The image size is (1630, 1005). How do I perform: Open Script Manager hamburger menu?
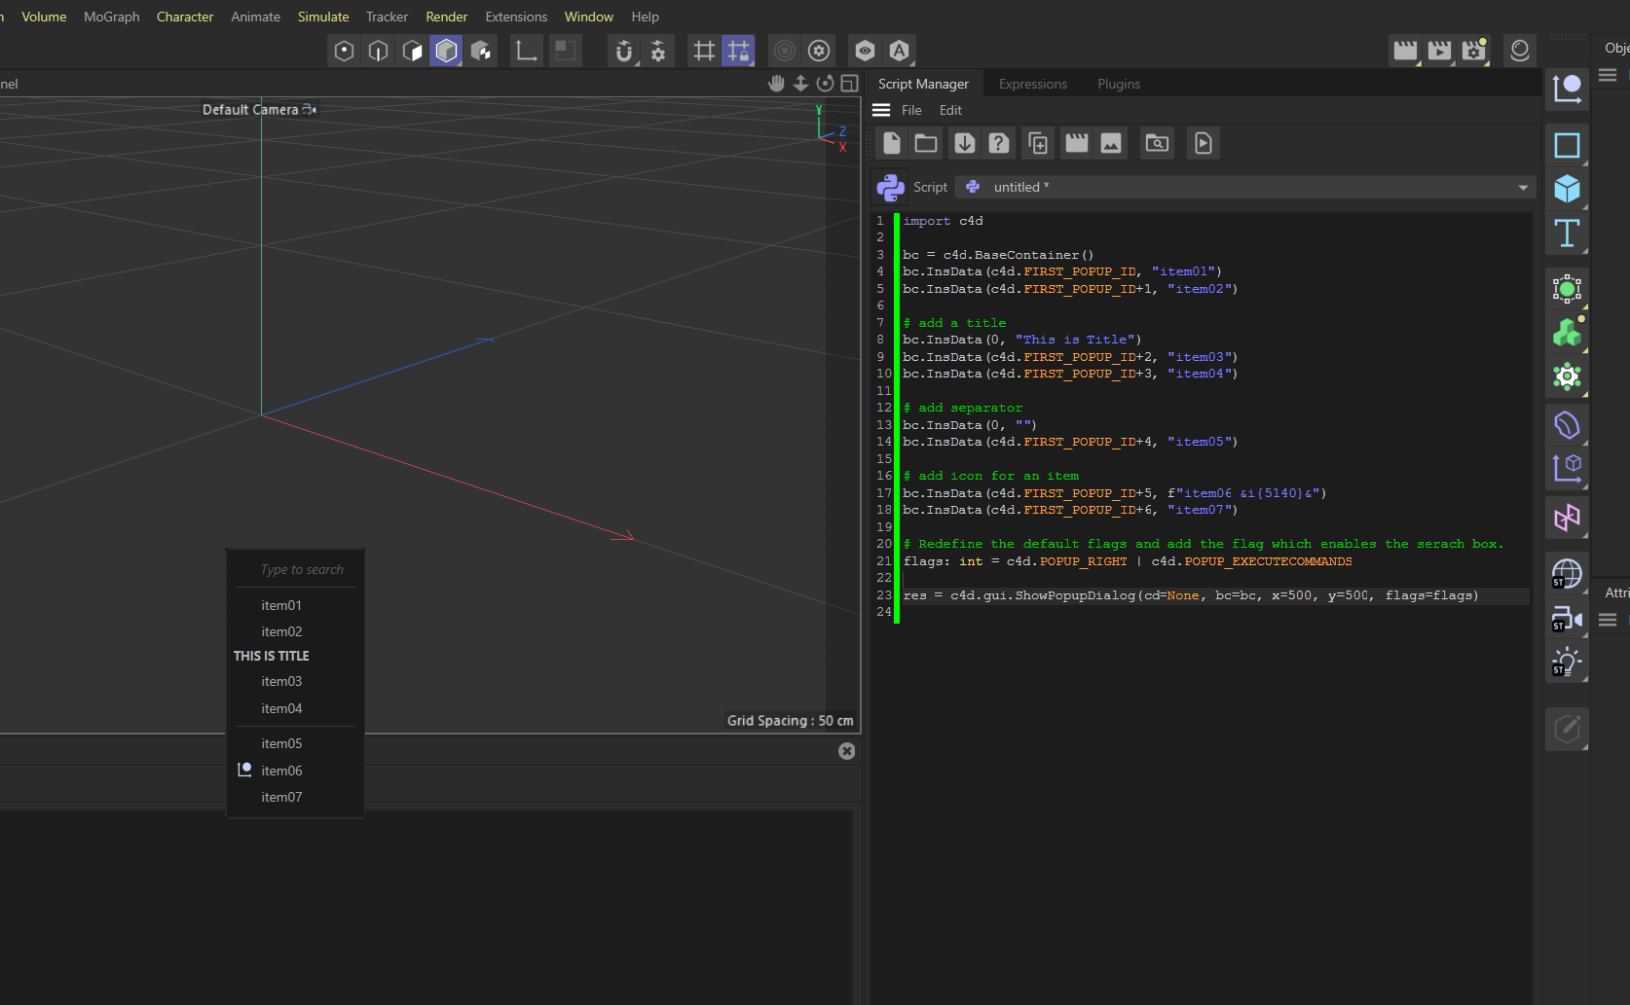pos(881,110)
